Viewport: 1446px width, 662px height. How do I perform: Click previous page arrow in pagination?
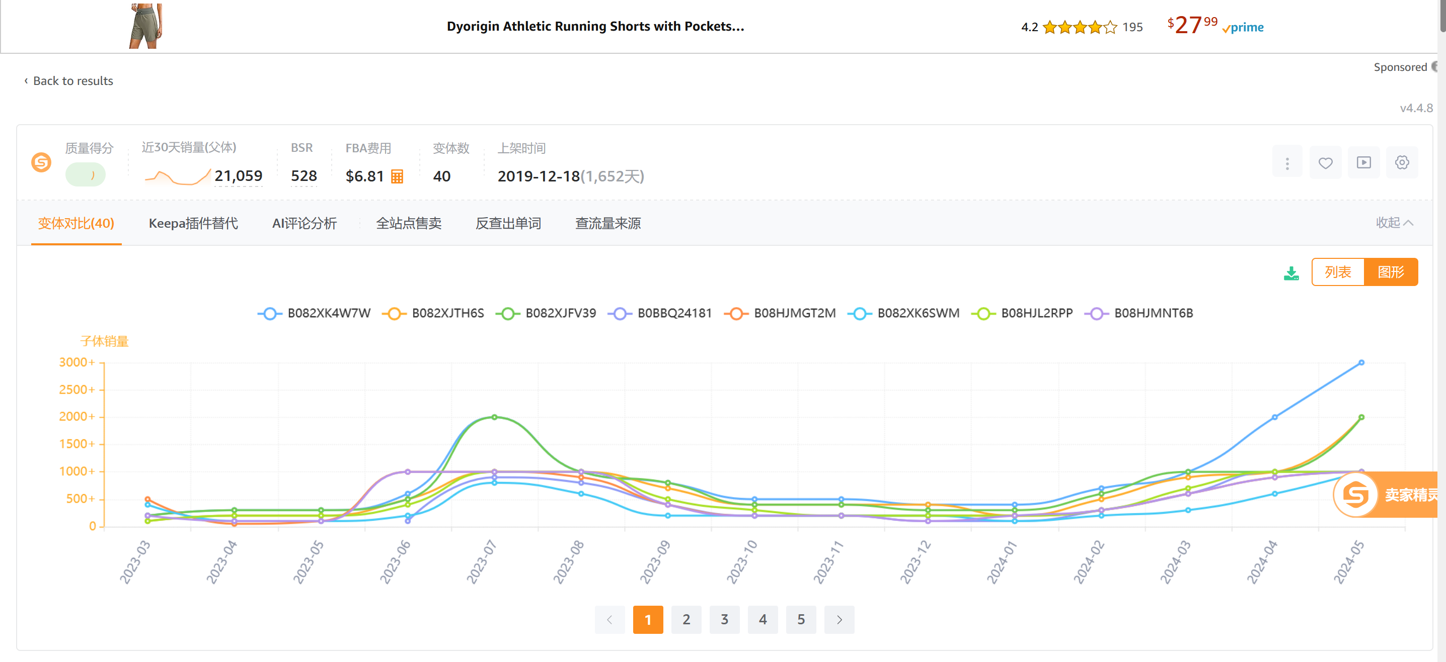(610, 619)
